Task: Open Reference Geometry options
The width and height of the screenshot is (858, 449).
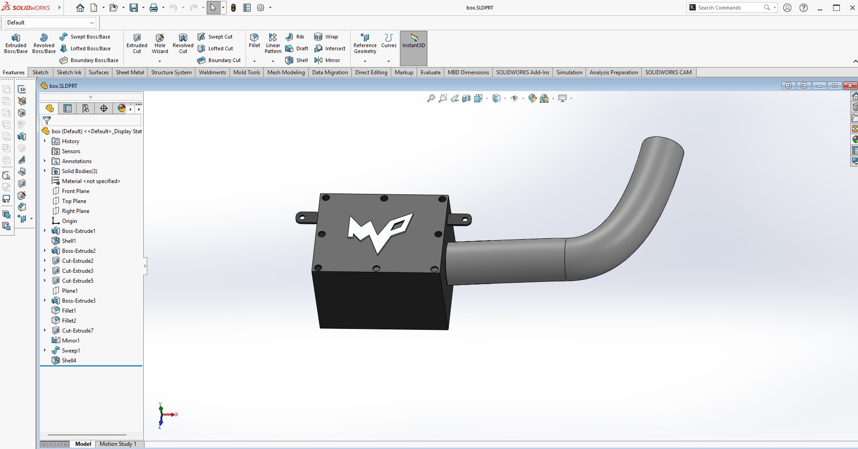Action: click(x=365, y=43)
